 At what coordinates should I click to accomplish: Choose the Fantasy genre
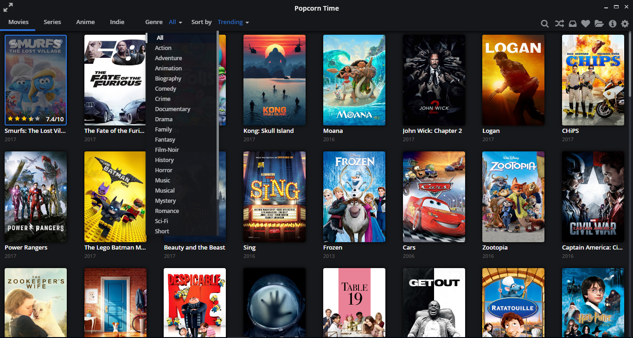coord(182,140)
